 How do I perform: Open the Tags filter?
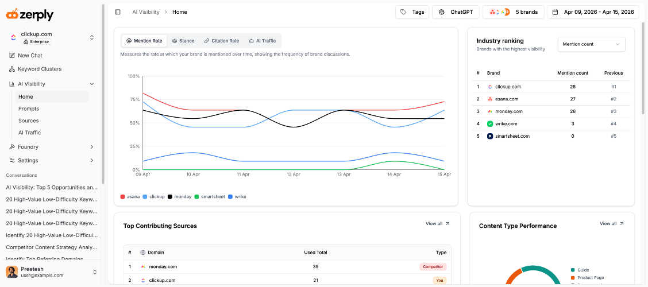[412, 12]
